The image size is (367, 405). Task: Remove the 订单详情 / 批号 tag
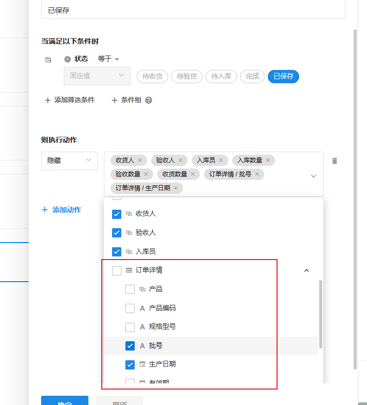[x=257, y=174]
